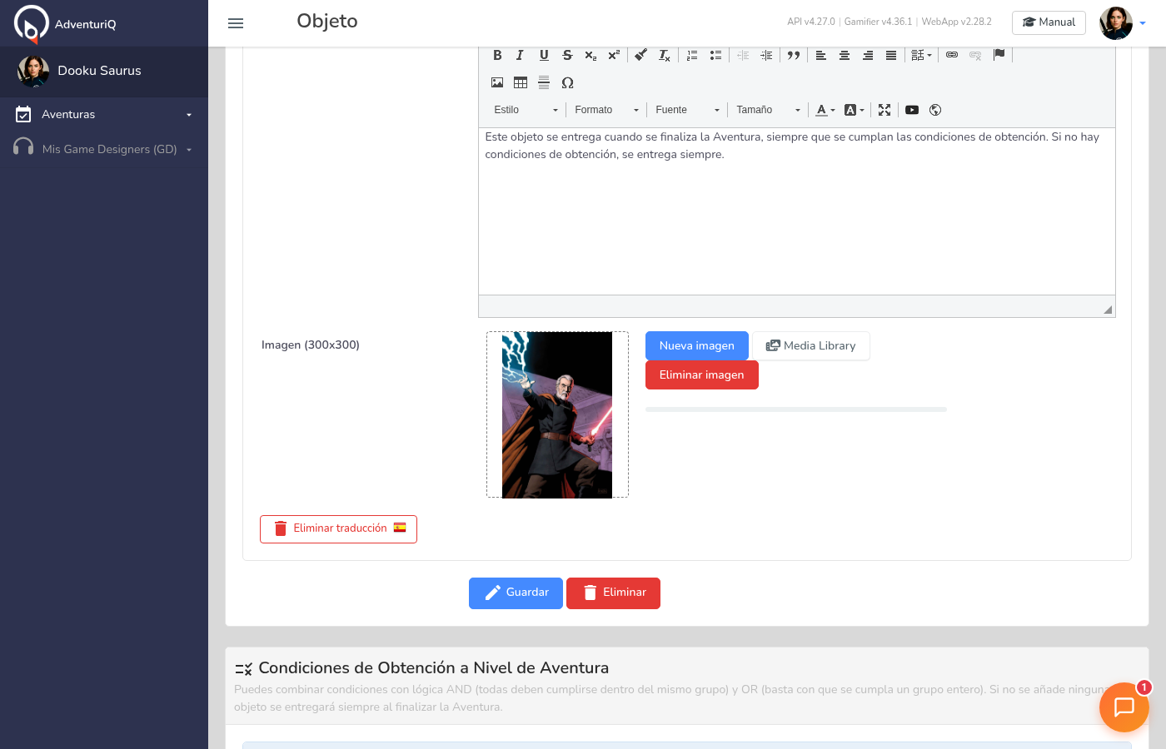Justify the text alignment
This screenshot has height=749, width=1166.
[891, 55]
